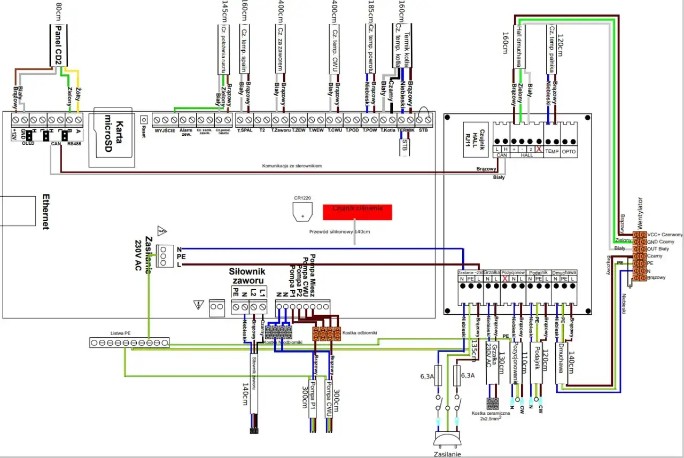Viewport: 684px width, 458px height.
Task: Click the T.POD terminal label
Action: (x=352, y=130)
